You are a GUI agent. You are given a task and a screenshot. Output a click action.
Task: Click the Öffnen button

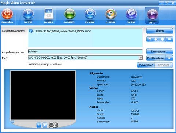point(159,31)
